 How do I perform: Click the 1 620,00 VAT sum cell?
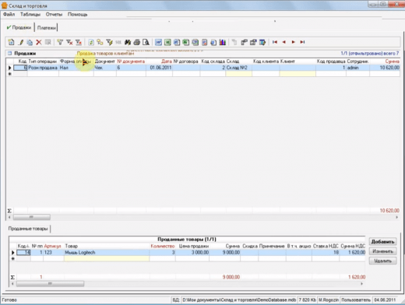pyautogui.click(x=353, y=252)
